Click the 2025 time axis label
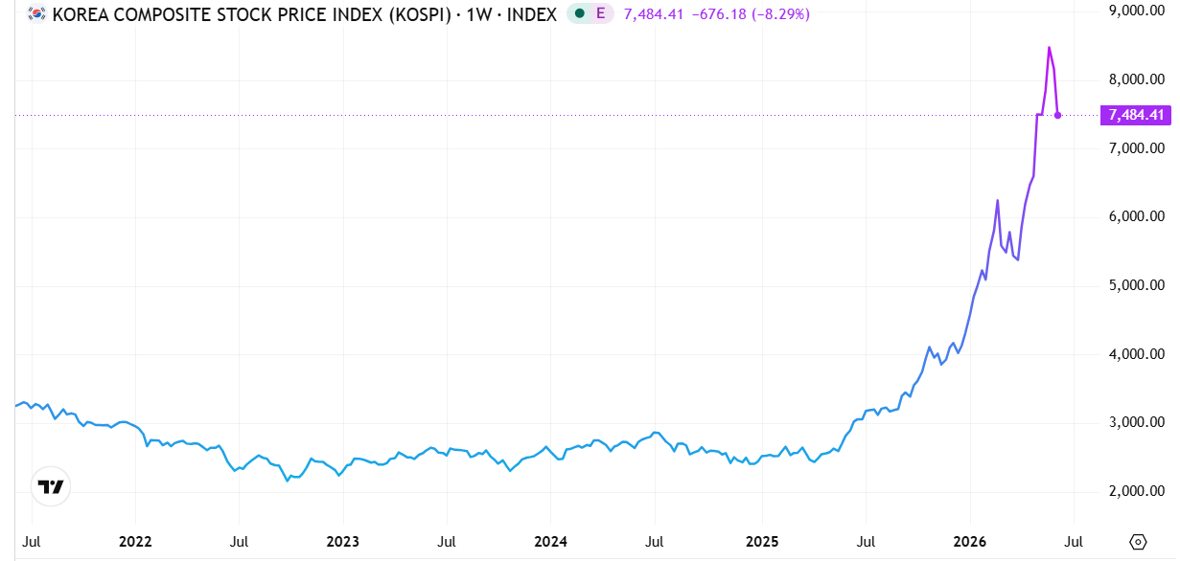Screen dimensions: 1180x561 762,542
